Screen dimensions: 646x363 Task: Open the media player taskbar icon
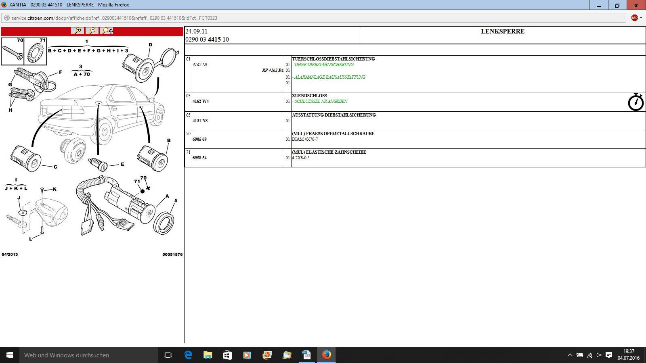[x=247, y=355]
